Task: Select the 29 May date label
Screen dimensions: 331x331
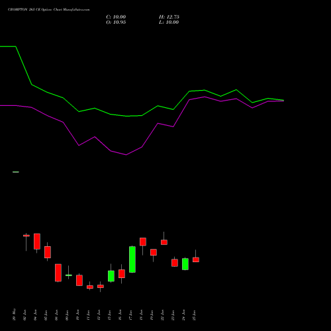Action: (15, 314)
